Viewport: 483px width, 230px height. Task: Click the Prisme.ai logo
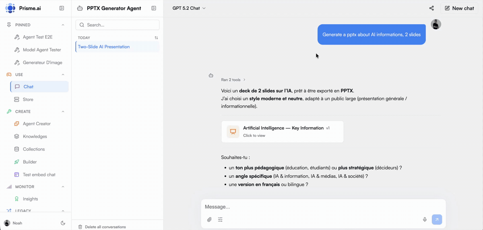coord(10,8)
